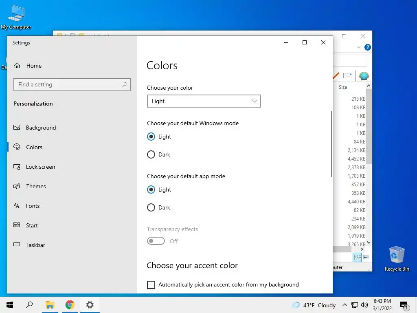
Task: Click the Settings window vertical scrollbar
Action: coord(331,144)
